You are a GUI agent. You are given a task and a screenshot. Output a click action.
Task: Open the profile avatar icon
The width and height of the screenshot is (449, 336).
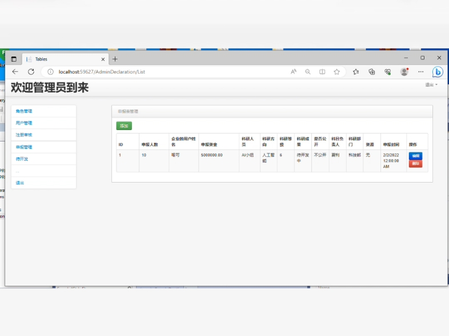coord(404,72)
